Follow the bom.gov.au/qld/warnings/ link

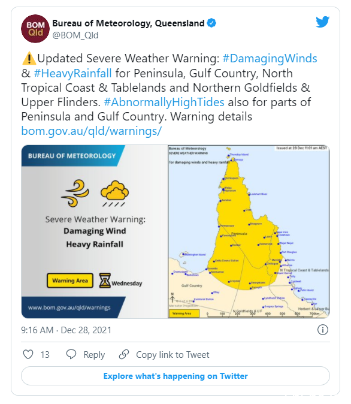tap(92, 131)
